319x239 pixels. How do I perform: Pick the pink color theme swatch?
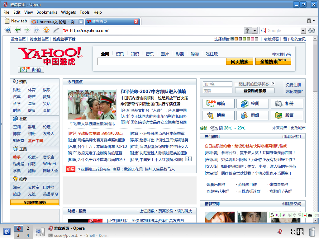point(252,39)
